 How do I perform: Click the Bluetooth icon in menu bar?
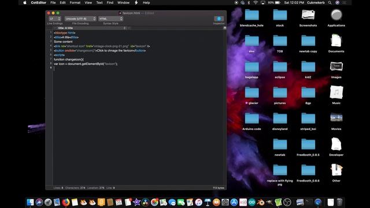(x=249, y=2)
